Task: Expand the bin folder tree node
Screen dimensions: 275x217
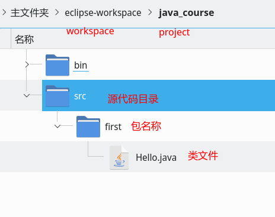Action: click(27, 64)
